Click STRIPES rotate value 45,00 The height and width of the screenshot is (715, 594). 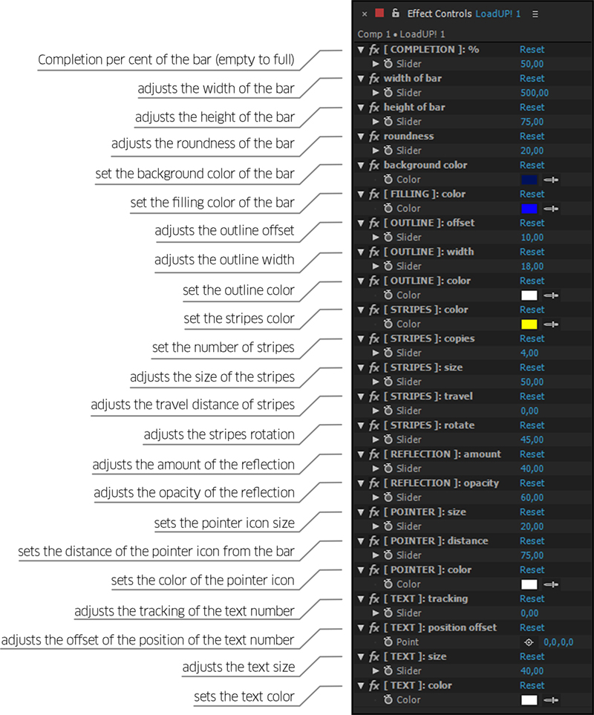click(532, 440)
